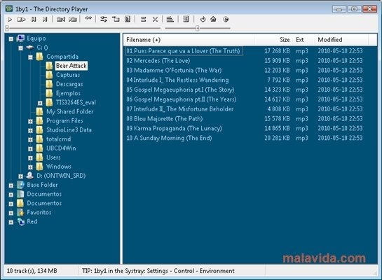Collapse the Compartida folder node
Screen dimensions: 382x280
[x=30, y=57]
